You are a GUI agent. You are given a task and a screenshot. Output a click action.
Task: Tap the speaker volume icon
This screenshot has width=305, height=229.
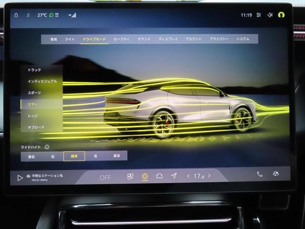(270, 15)
